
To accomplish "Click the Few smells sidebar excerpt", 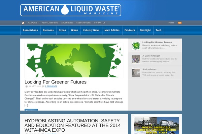I will tap(159, 74).
